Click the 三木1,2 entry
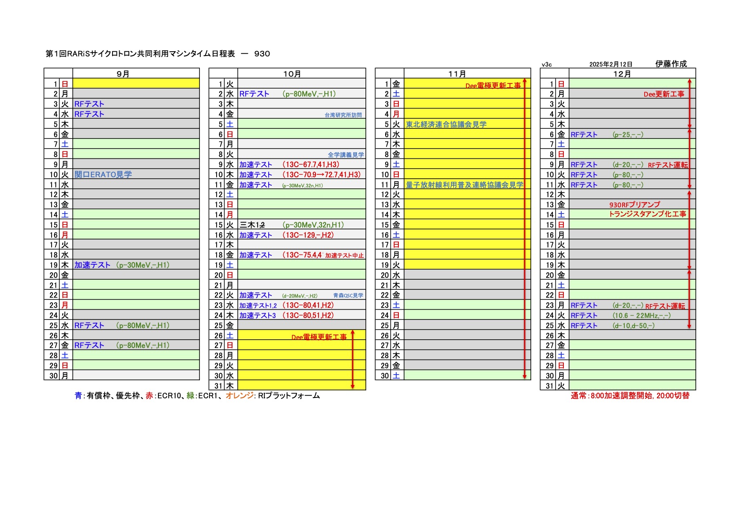This screenshot has height=525, width=743. tap(252, 225)
